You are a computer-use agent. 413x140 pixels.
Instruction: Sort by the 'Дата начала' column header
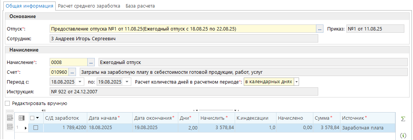pos(109,118)
